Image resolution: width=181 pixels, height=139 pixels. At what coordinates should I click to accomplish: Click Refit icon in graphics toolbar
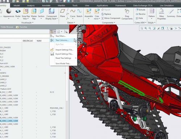tap(142, 28)
